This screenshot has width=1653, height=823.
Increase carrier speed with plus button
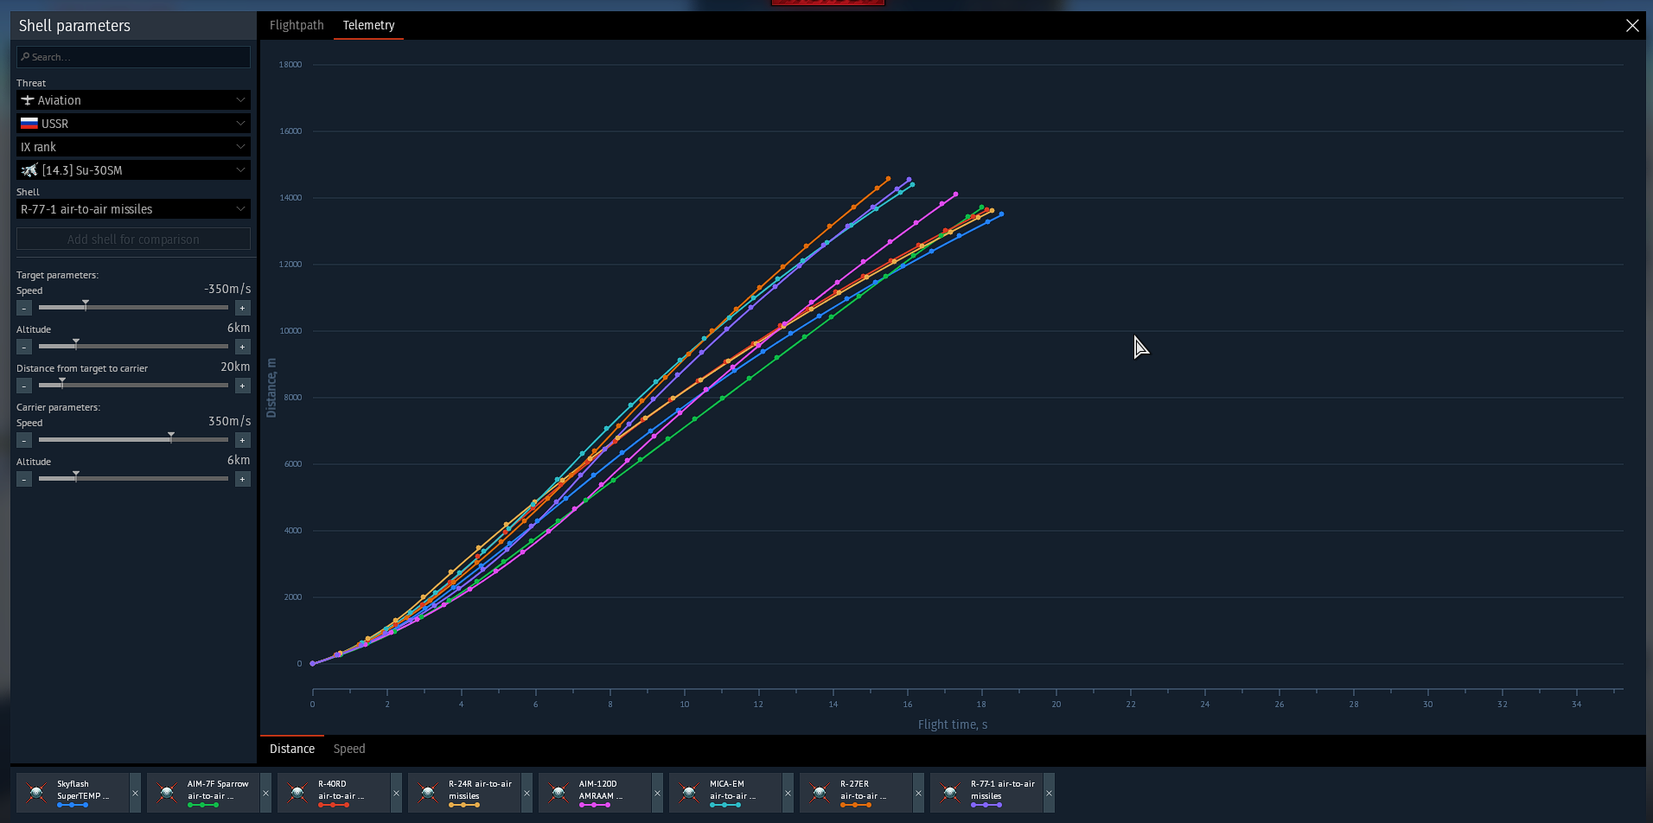click(243, 440)
